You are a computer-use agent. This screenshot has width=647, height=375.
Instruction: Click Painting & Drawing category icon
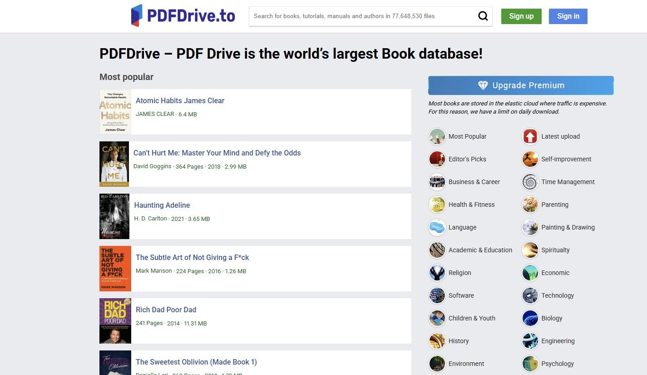(530, 227)
